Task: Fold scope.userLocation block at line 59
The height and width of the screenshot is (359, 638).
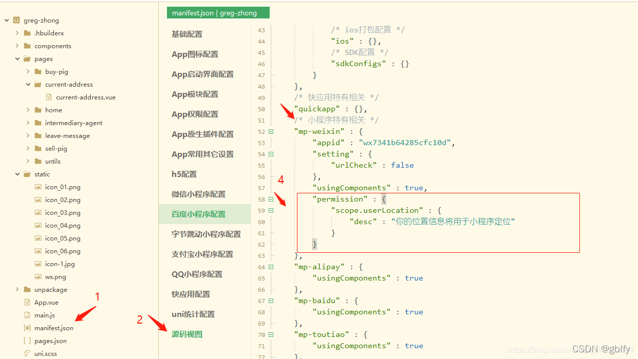Action: [271, 210]
